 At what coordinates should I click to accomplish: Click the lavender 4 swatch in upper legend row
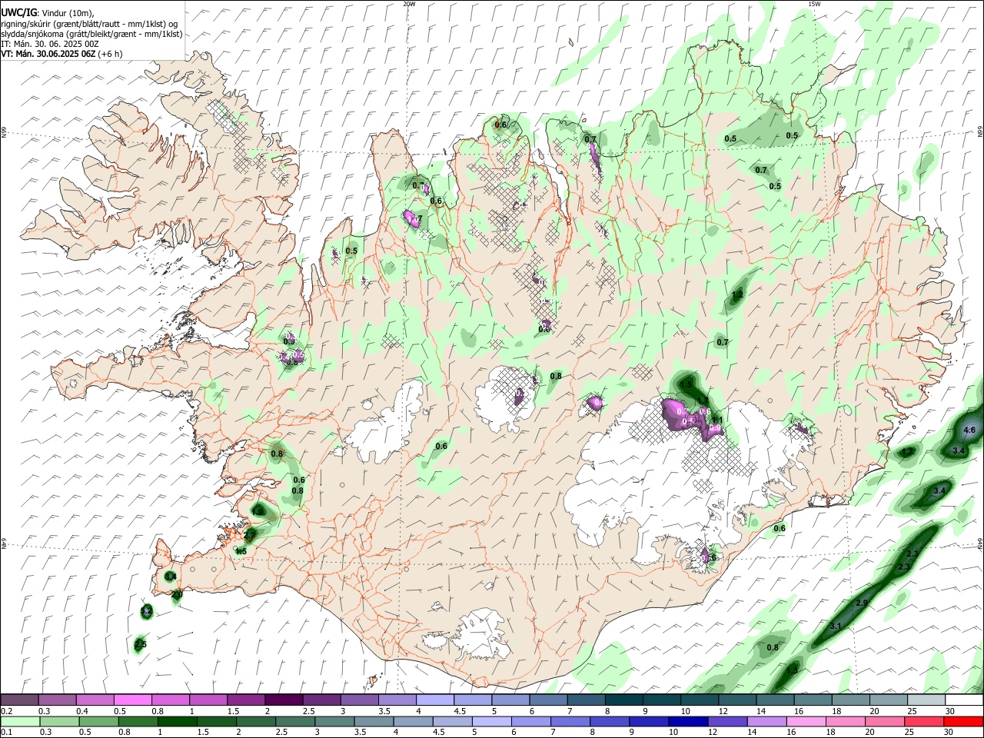click(x=435, y=700)
